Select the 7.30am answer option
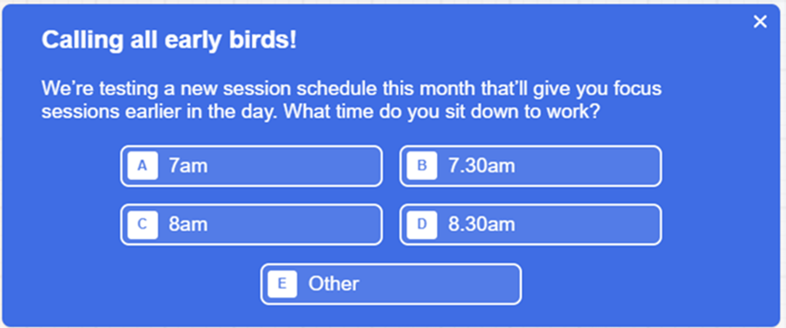The width and height of the screenshot is (786, 328). tap(530, 166)
